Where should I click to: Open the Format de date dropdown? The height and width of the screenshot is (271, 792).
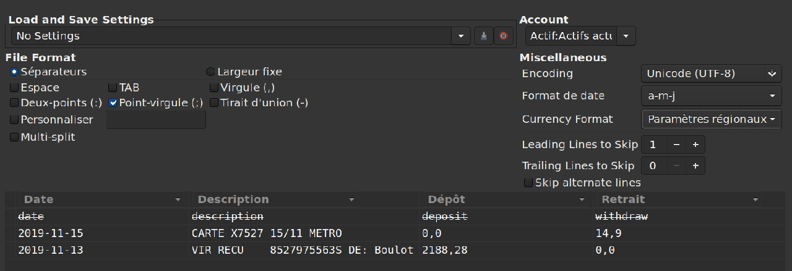point(711,96)
